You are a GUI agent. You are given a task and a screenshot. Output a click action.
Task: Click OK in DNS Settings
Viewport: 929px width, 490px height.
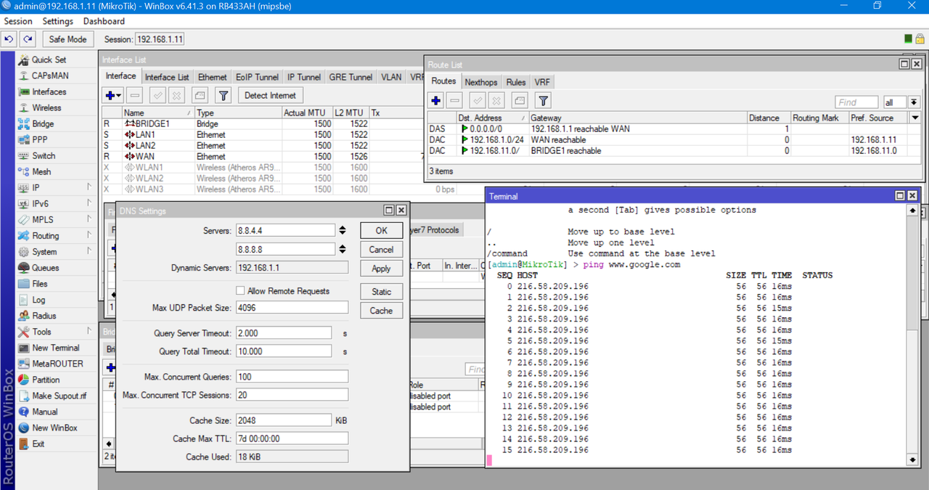[x=381, y=230]
